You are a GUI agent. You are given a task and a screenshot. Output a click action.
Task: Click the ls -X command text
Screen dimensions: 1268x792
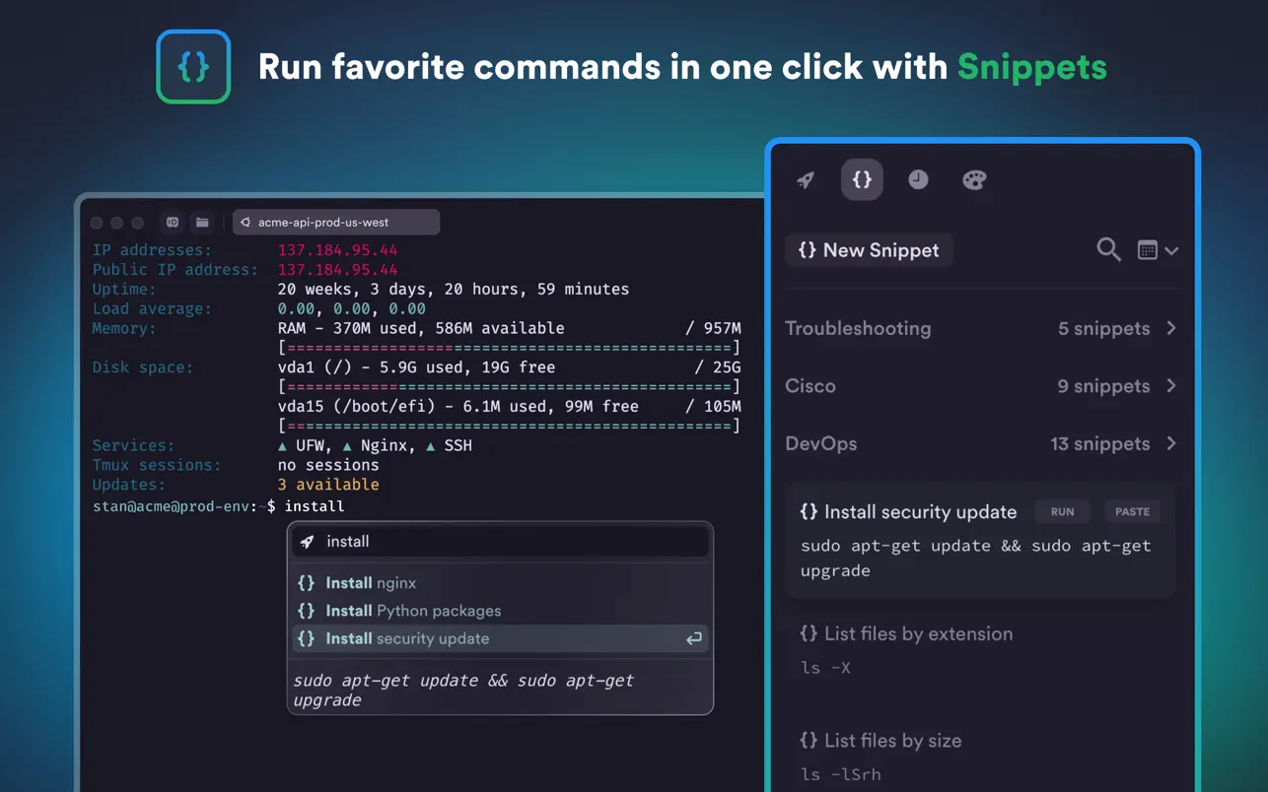tap(825, 667)
